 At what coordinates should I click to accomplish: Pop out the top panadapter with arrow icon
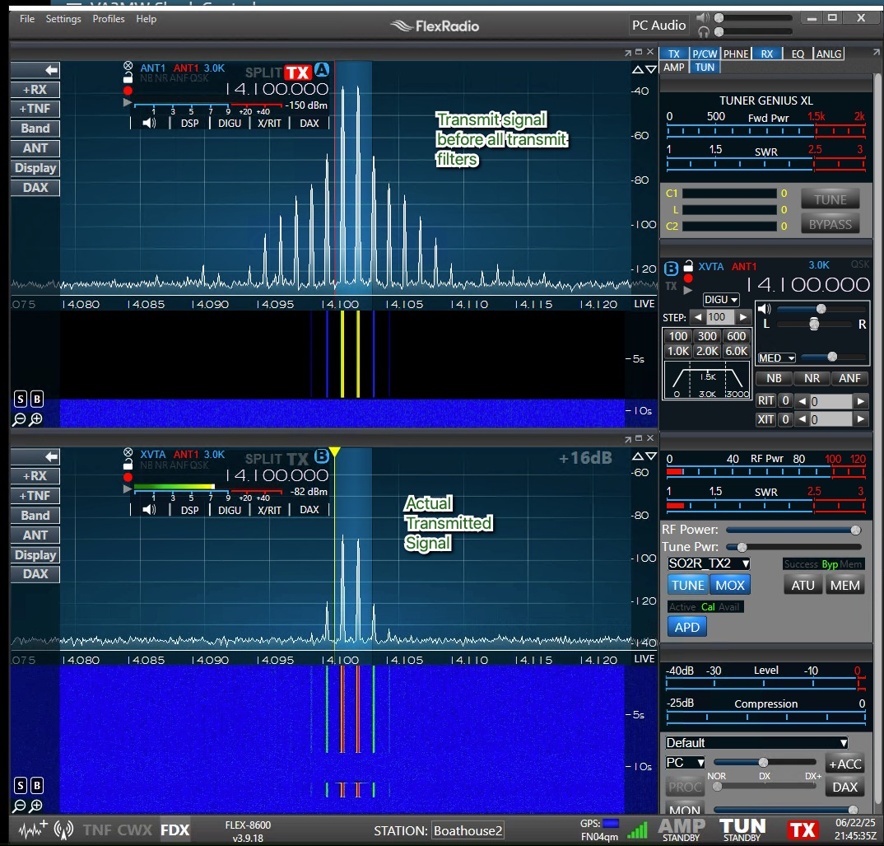(627, 53)
